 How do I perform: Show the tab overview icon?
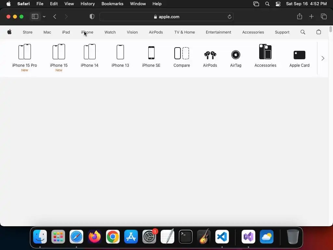coord(324,16)
